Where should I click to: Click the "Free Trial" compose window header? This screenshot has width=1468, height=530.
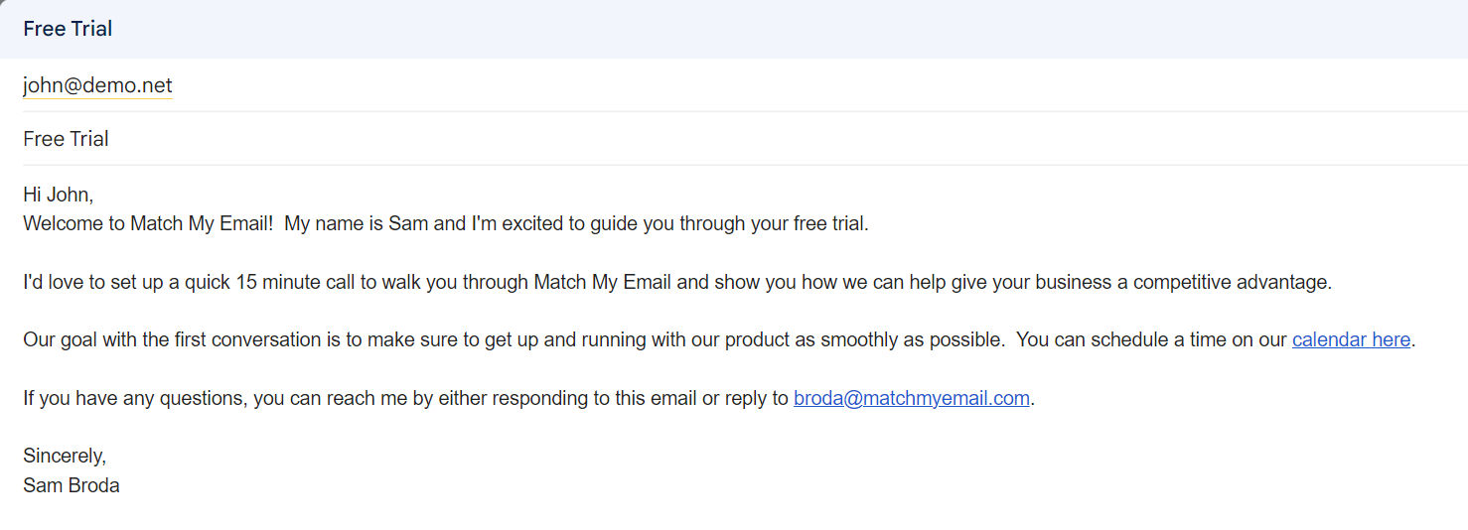click(68, 29)
